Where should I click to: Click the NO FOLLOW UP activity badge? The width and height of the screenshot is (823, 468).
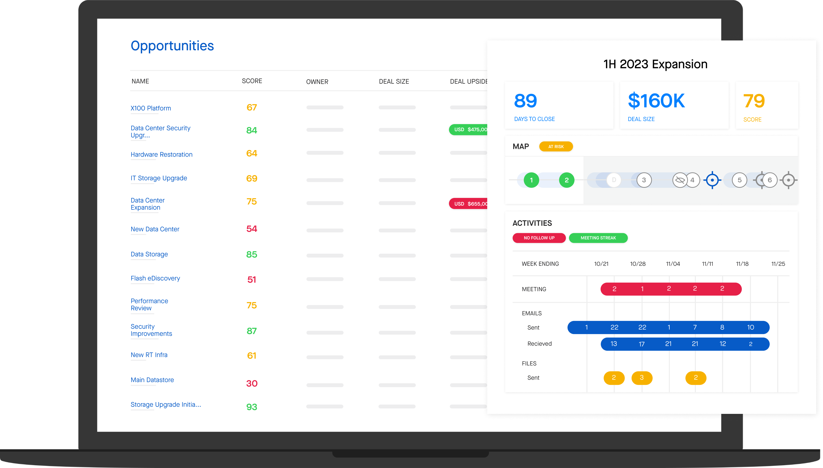pyautogui.click(x=538, y=238)
